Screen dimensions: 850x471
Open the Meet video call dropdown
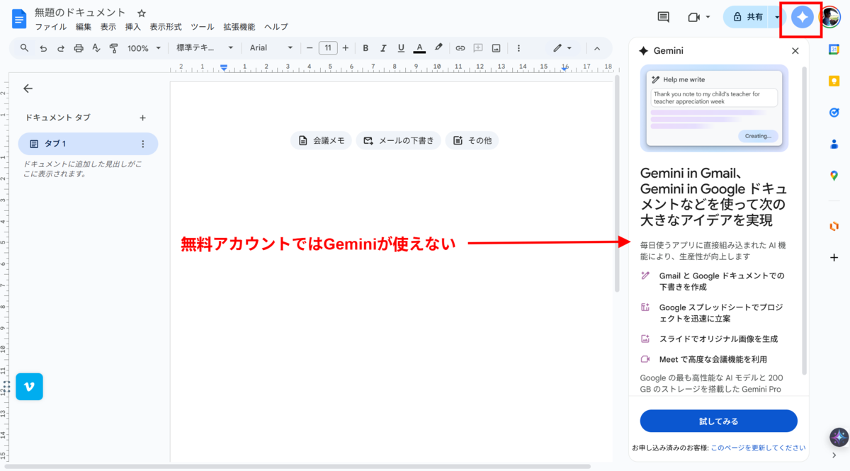tap(699, 17)
